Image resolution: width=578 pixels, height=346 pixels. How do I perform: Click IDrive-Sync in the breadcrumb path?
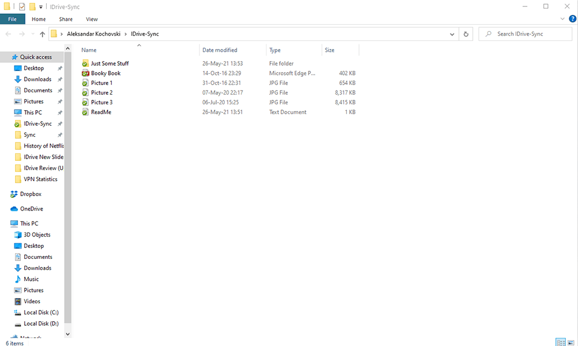tap(145, 34)
